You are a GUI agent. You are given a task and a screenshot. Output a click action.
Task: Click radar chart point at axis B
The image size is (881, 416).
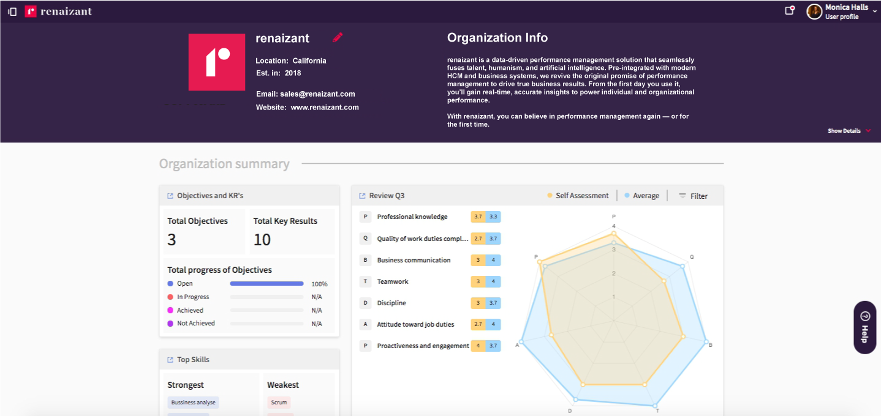point(706,341)
